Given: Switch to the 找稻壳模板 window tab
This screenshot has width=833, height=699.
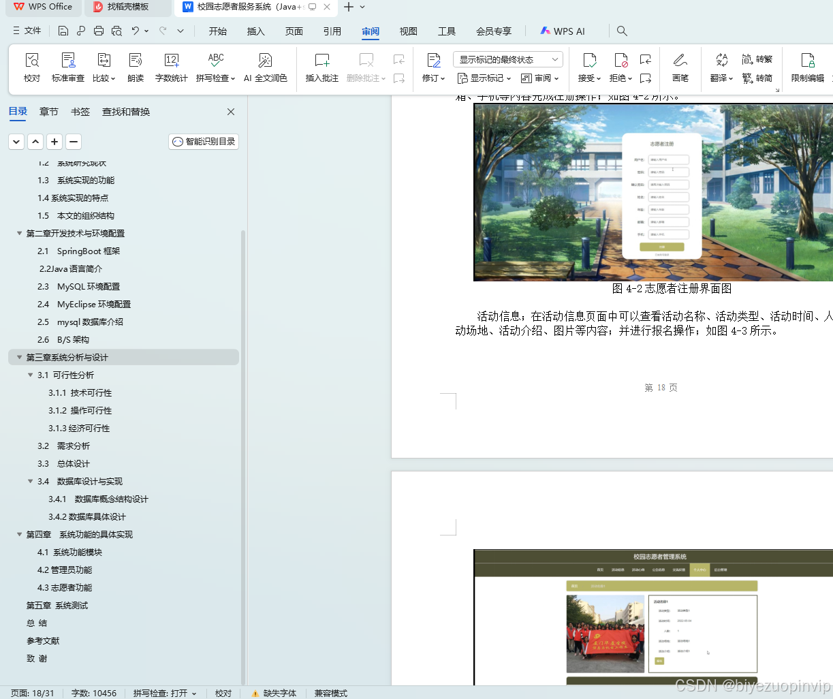Looking at the screenshot, I should (128, 7).
